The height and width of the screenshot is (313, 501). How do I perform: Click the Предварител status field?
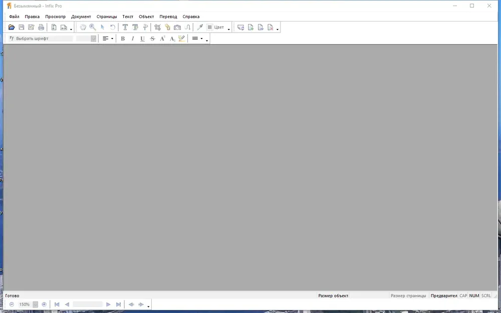(444, 296)
